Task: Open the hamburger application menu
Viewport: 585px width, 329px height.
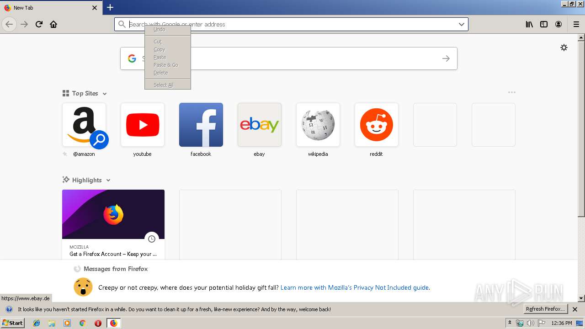Action: pos(576,24)
